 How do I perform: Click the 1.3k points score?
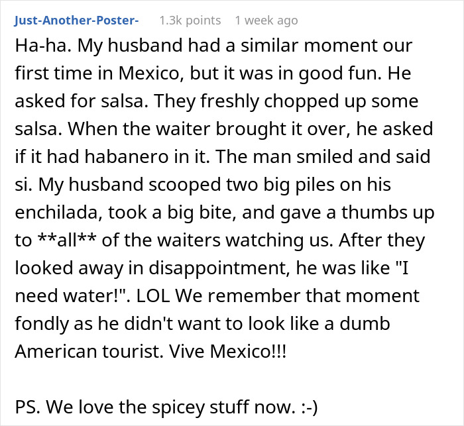coord(190,21)
